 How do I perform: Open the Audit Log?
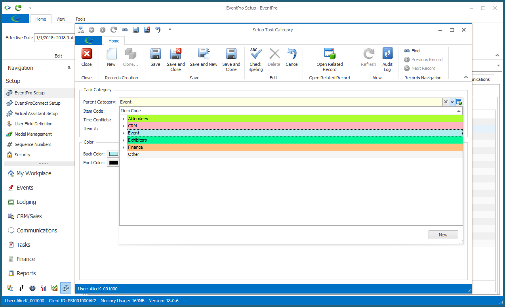click(387, 59)
